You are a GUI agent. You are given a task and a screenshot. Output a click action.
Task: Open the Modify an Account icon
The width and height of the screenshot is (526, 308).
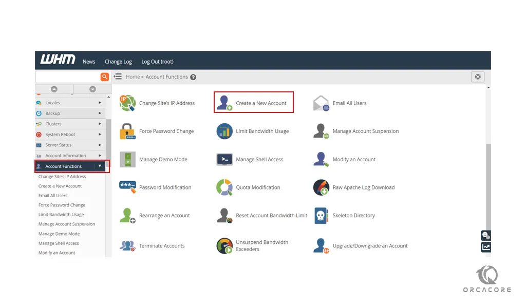[x=321, y=159]
